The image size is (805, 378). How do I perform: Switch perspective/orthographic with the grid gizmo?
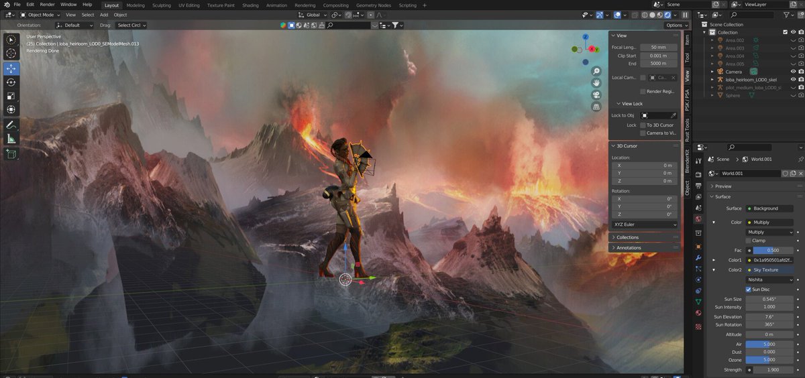click(596, 107)
